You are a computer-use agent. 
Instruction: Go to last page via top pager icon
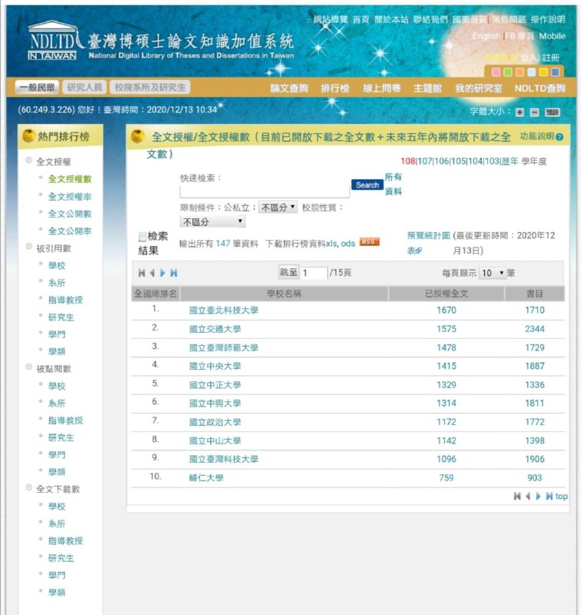tap(173, 273)
